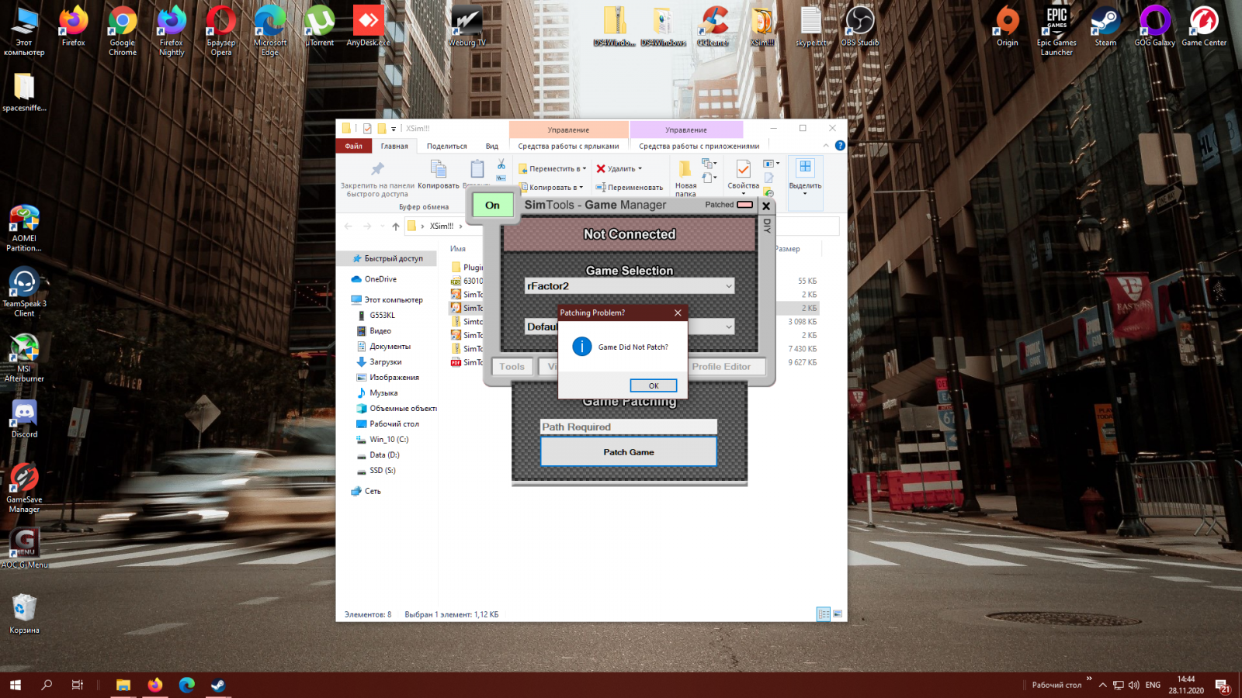Toggle the green On switch in SimTools
Screen dimensions: 1242x698
[492, 206]
